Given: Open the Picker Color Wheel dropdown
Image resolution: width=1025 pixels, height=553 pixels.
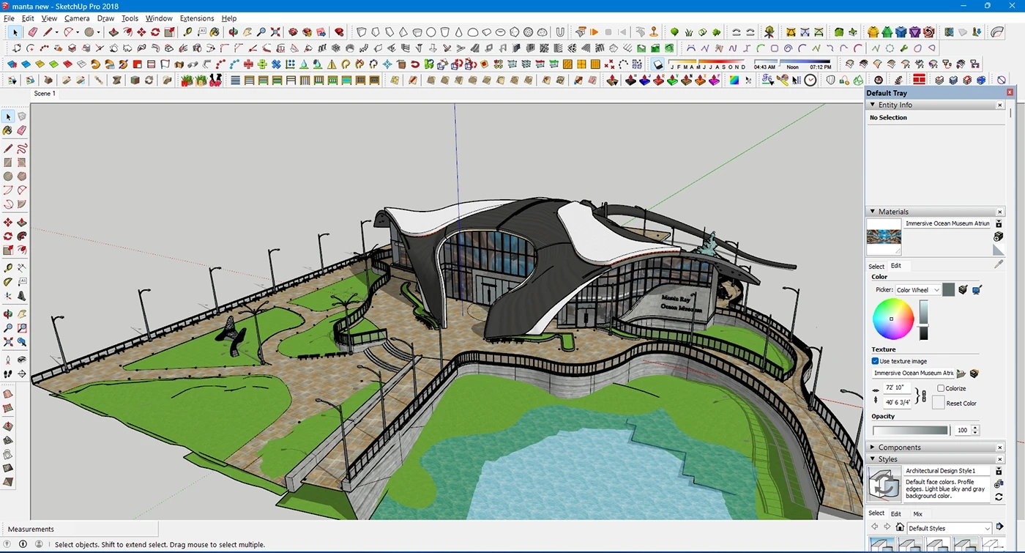Looking at the screenshot, I should (x=918, y=290).
